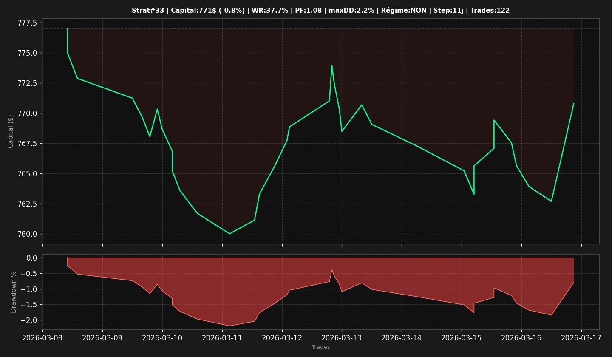Viewport: 612px width, 357px height.
Task: Click the equity curve peak at 774
Action: click(332, 65)
